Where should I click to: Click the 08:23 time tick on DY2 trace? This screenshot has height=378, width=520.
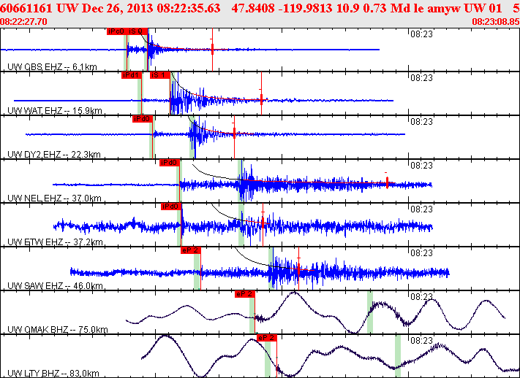421,121
